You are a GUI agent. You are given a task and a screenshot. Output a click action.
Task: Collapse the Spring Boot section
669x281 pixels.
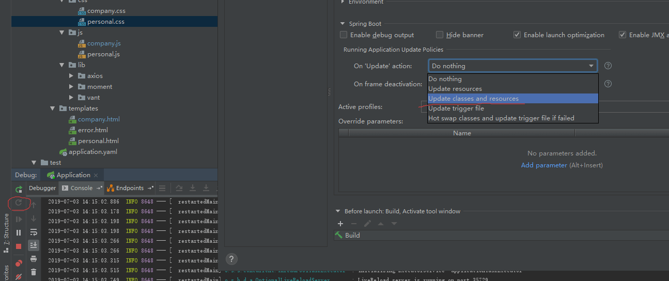pos(343,24)
